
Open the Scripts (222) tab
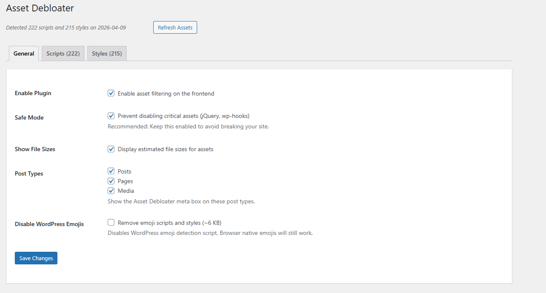63,53
